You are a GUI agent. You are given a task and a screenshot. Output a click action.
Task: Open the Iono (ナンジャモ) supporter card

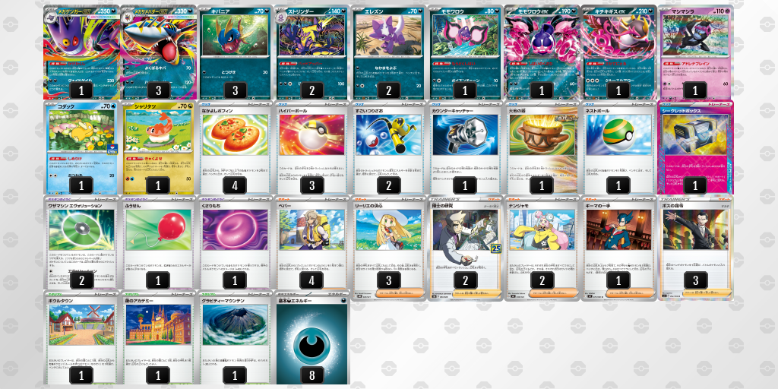[542, 248]
